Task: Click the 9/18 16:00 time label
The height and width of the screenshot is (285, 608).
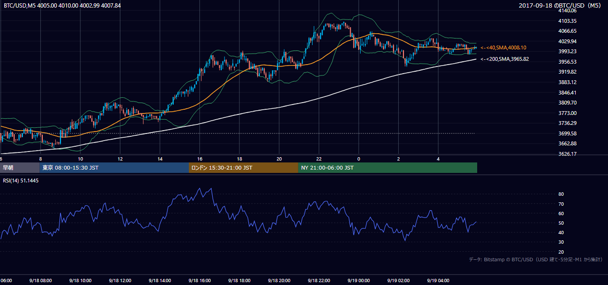Action: (x=199, y=281)
